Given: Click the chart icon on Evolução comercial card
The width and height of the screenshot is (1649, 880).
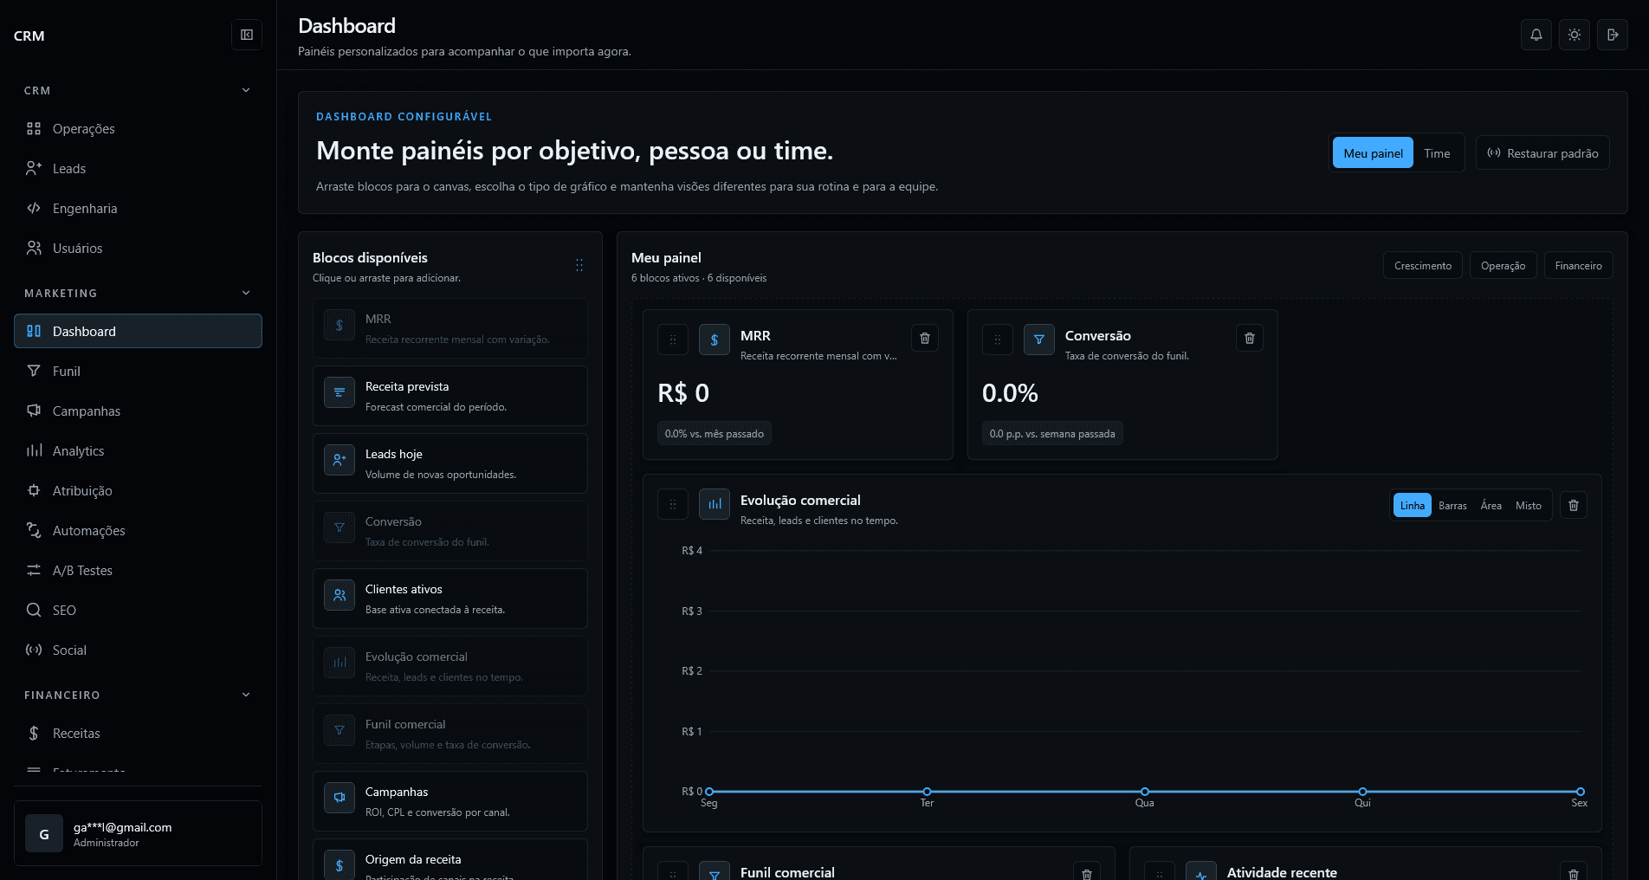Looking at the screenshot, I should point(714,504).
